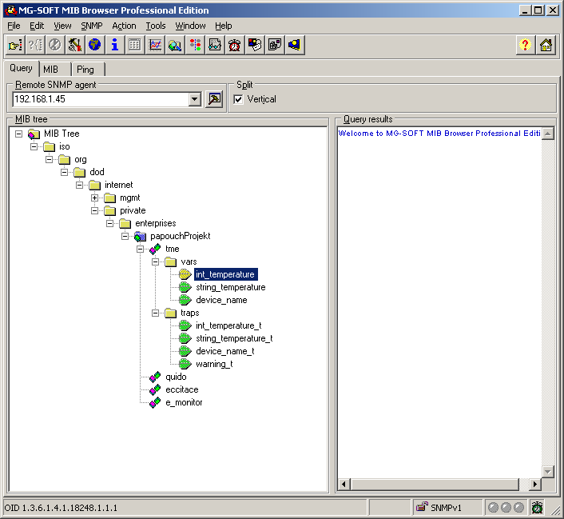Click the picture with tag toolbar icon
This screenshot has width=564, height=519.
pos(255,45)
